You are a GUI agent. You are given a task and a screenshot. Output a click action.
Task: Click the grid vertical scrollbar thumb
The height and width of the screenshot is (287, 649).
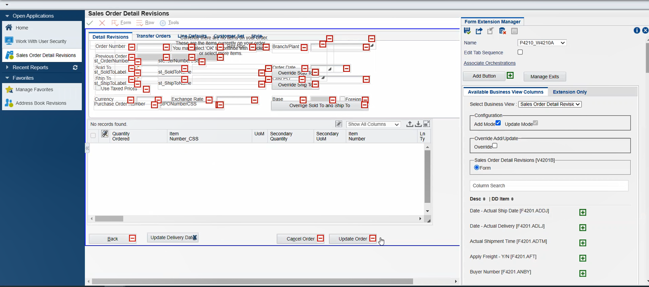point(427,177)
